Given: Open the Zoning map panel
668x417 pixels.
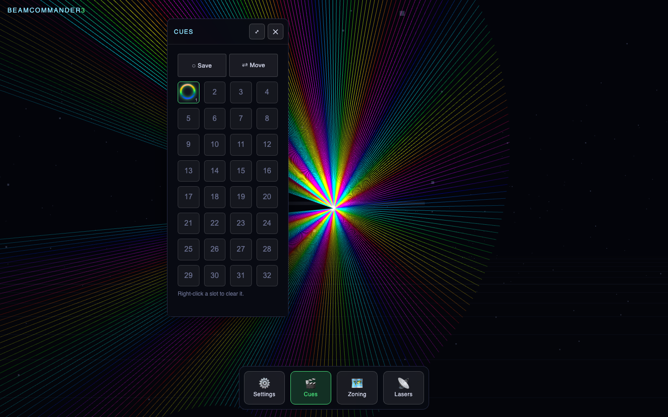Looking at the screenshot, I should [357, 388].
